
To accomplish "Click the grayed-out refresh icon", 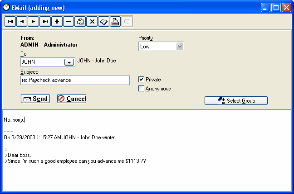I will click(127, 22).
